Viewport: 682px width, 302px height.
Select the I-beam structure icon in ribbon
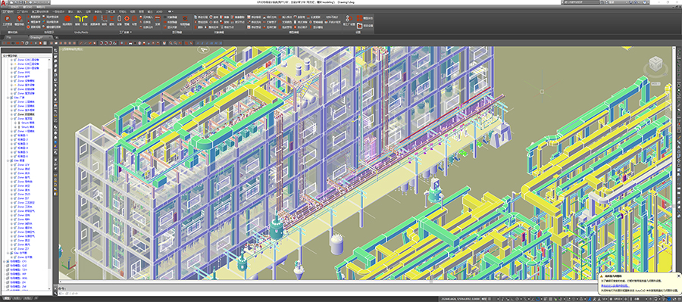pyautogui.click(x=111, y=19)
